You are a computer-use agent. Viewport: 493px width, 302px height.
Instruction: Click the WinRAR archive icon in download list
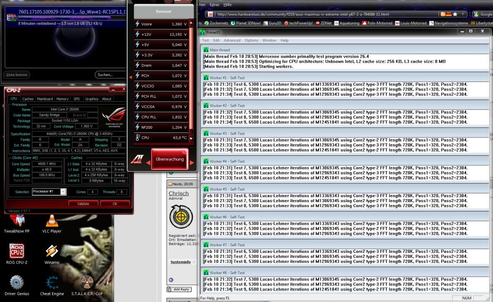12,17
